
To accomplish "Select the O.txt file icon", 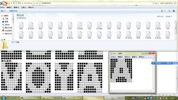I will (x=41, y=34).
